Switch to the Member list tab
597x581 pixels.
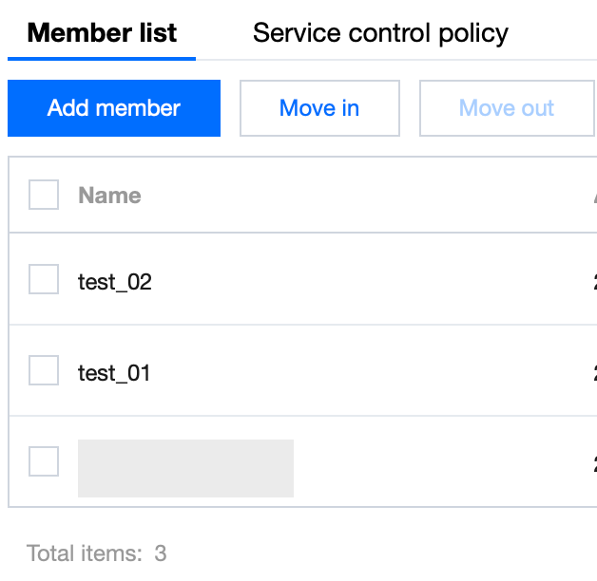[102, 33]
